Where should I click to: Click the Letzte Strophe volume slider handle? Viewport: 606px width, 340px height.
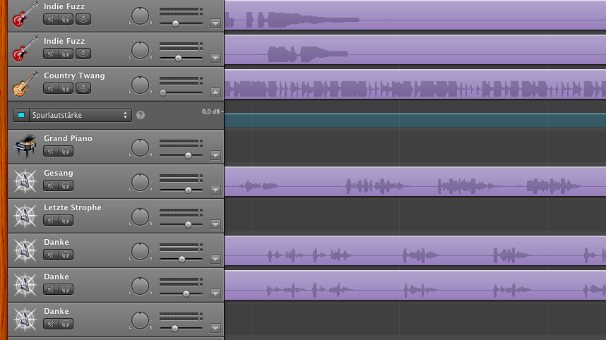[188, 224]
